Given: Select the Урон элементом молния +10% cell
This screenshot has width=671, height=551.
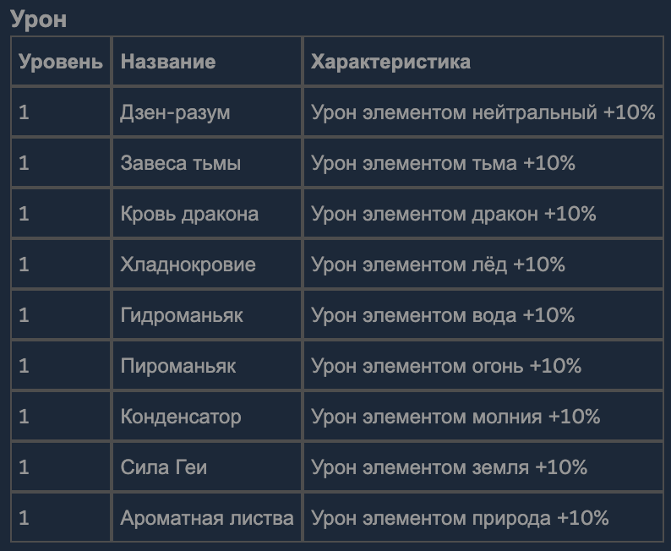Looking at the screenshot, I should click(x=483, y=417).
